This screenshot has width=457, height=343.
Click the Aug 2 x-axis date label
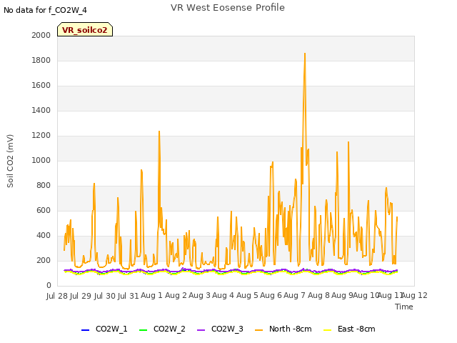[x=176, y=296]
